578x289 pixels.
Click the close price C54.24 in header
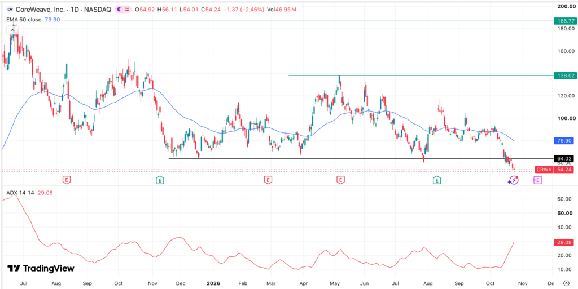[x=210, y=10]
